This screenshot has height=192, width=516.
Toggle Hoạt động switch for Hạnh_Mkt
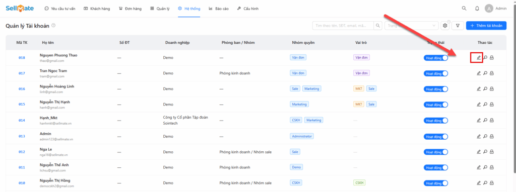[436, 121]
